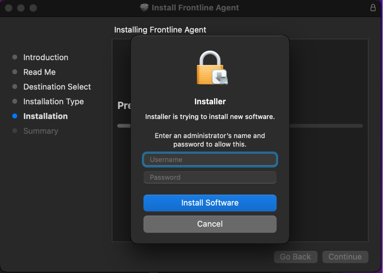Click the package icon beside window title
Screen dimensions: 383x273
click(144, 8)
